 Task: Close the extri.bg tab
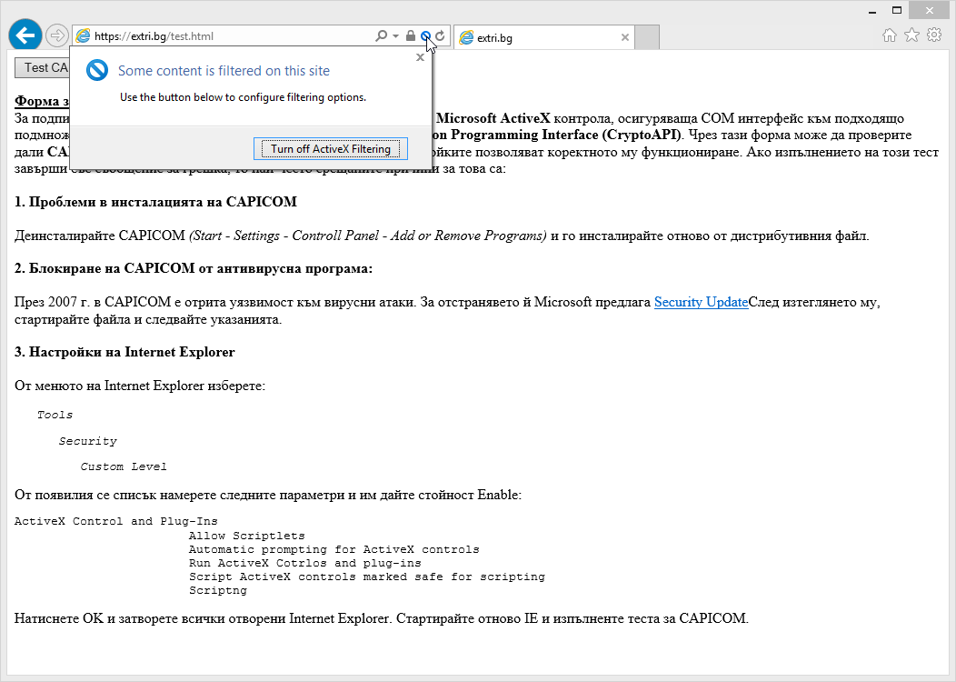pos(625,38)
